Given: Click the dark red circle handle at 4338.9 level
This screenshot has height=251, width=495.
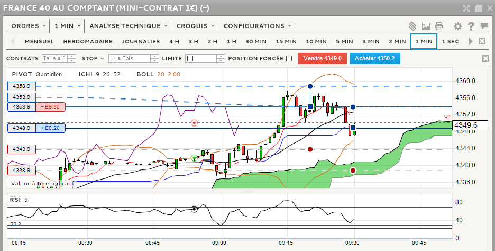Looking at the screenshot, I should [x=353, y=171].
